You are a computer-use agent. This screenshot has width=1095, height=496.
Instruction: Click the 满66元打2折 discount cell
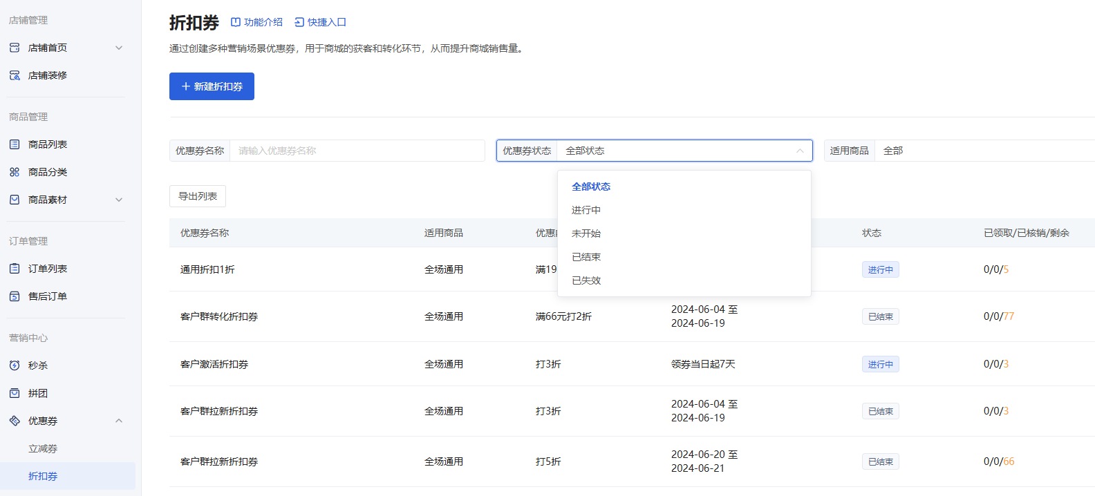click(563, 316)
